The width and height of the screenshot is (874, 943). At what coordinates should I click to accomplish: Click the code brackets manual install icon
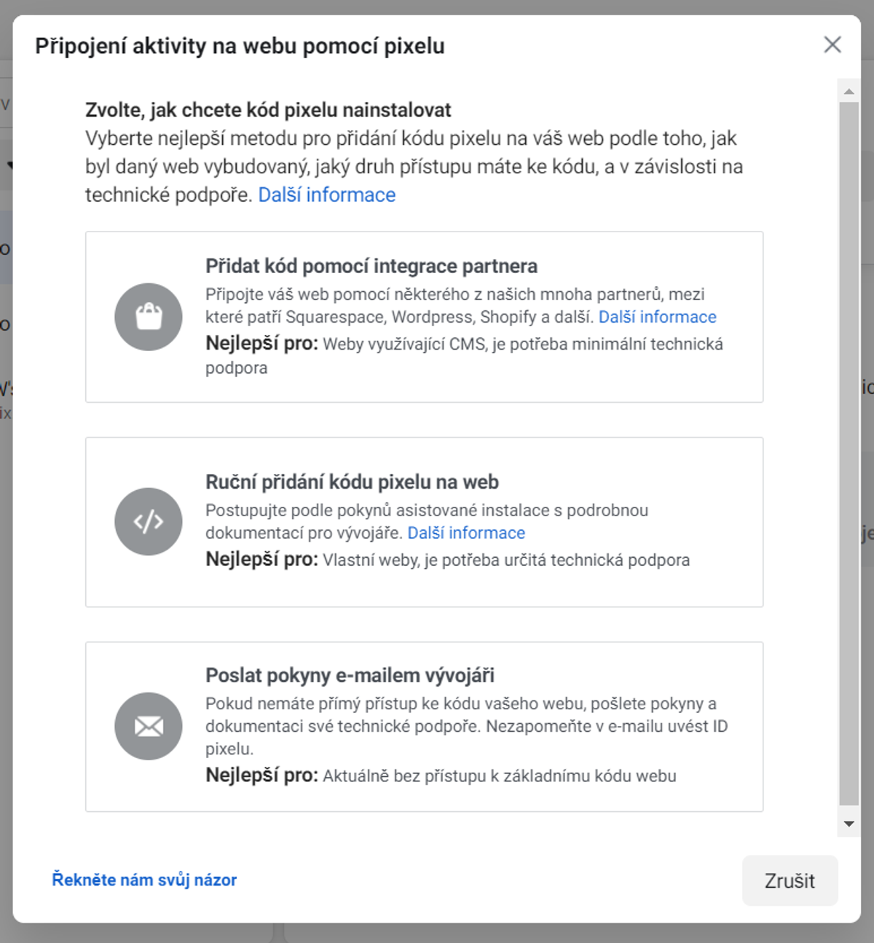[x=149, y=521]
